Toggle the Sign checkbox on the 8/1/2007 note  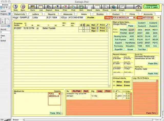[x=98, y=28]
